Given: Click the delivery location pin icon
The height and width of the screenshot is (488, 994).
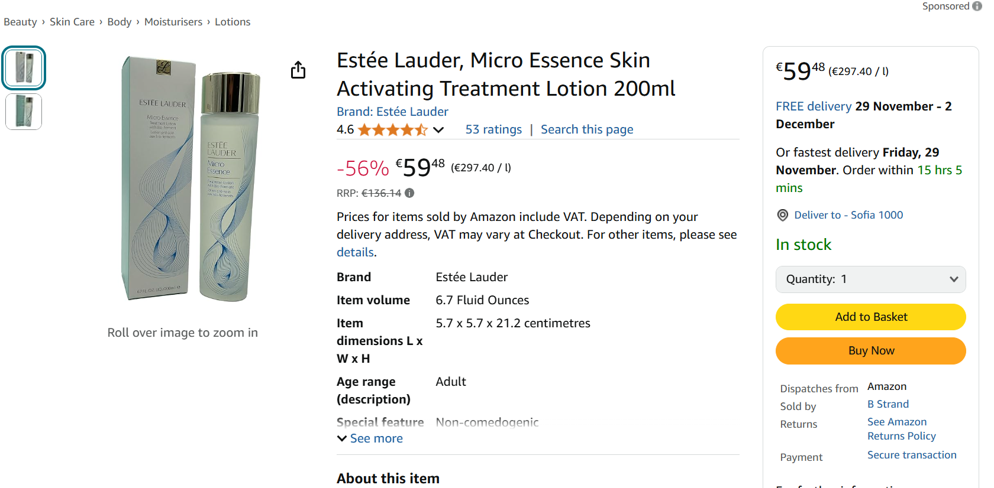Looking at the screenshot, I should (x=782, y=215).
